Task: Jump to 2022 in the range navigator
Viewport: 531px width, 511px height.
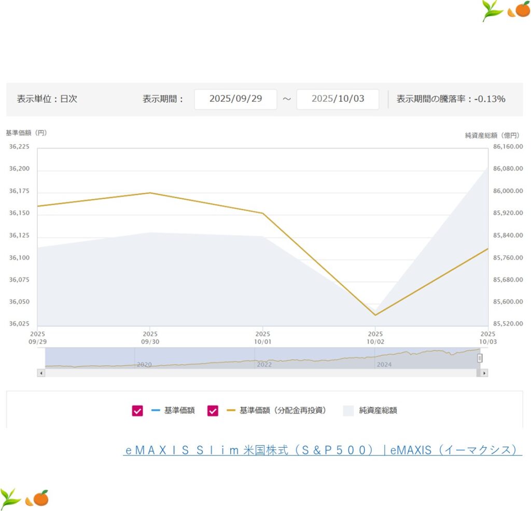Action: (264, 365)
